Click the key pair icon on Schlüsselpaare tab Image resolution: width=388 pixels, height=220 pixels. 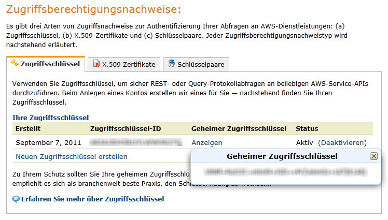171,65
